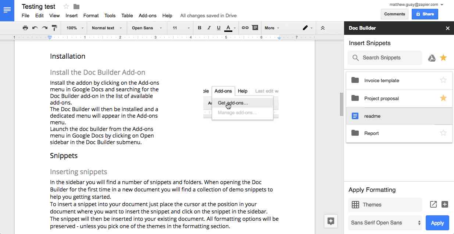Open the Tools menu
Image resolution: width=454 pixels, height=234 pixels.
point(110,16)
